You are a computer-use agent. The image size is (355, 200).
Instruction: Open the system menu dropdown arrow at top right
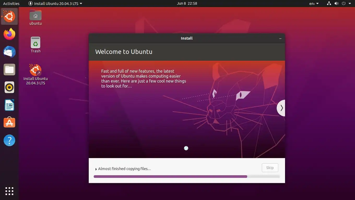coord(350,3)
